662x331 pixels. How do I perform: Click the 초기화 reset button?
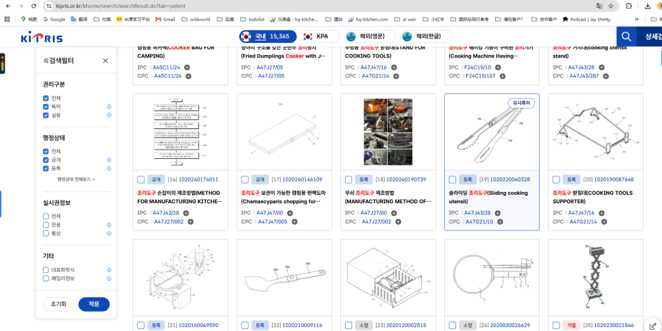pos(58,305)
